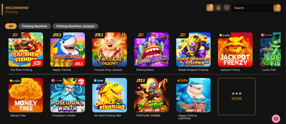Click the search magnifier button
Viewport: 286px width, 124px height.
[277, 8]
